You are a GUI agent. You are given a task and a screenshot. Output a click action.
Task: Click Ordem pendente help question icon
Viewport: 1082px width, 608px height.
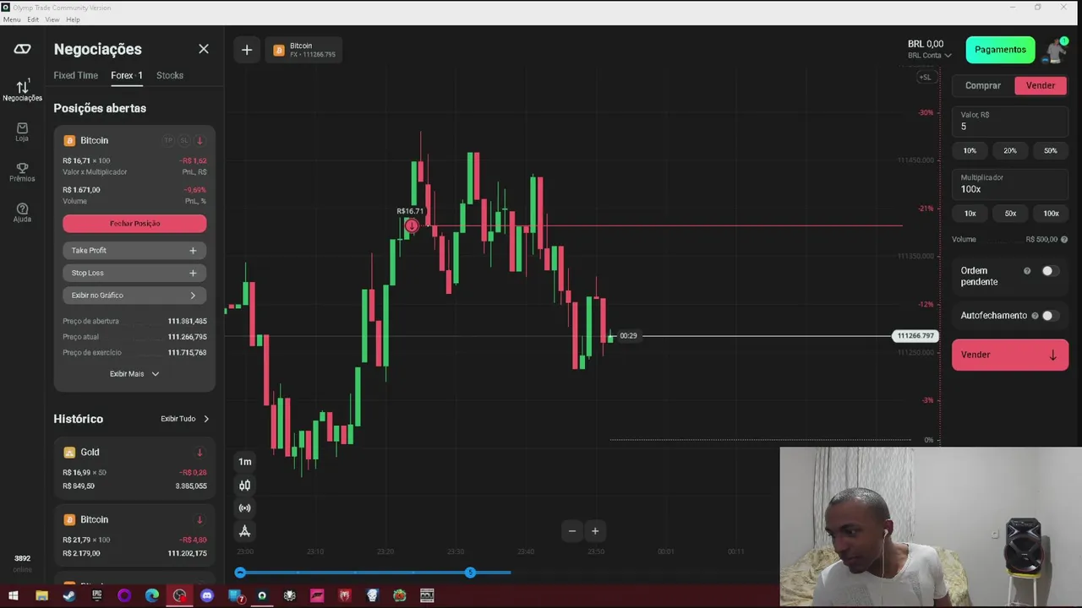(x=1027, y=271)
